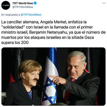Open the attached tweet photo
This screenshot has width=107, height=107.
point(53,77)
